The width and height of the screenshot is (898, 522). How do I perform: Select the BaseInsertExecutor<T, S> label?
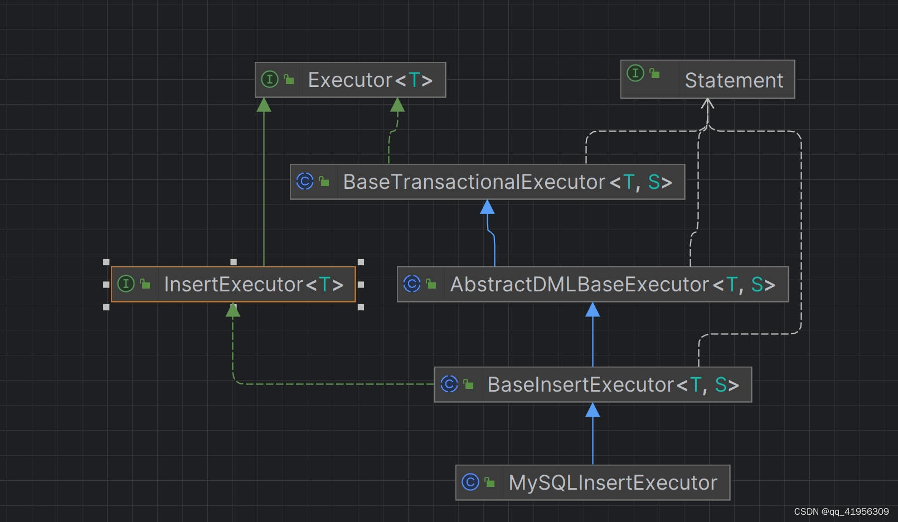613,385
